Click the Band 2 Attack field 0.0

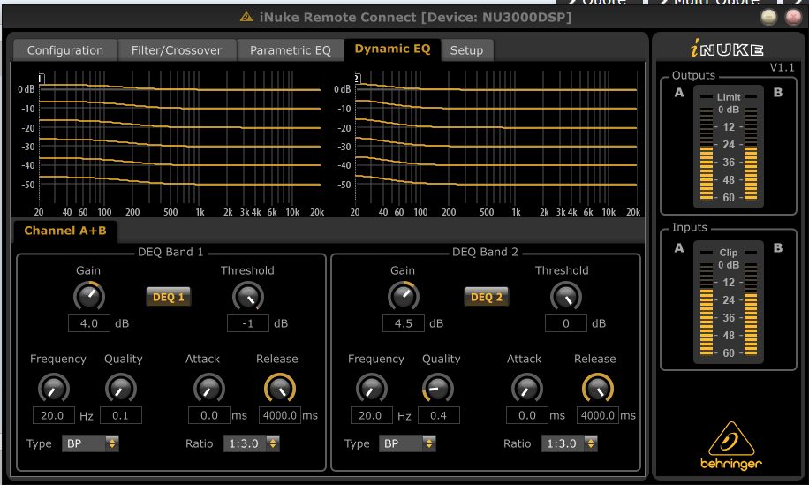point(526,415)
